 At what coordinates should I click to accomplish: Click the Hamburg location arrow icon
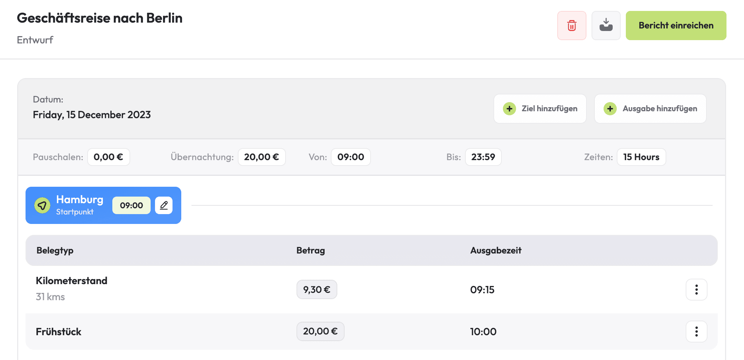pyautogui.click(x=42, y=205)
